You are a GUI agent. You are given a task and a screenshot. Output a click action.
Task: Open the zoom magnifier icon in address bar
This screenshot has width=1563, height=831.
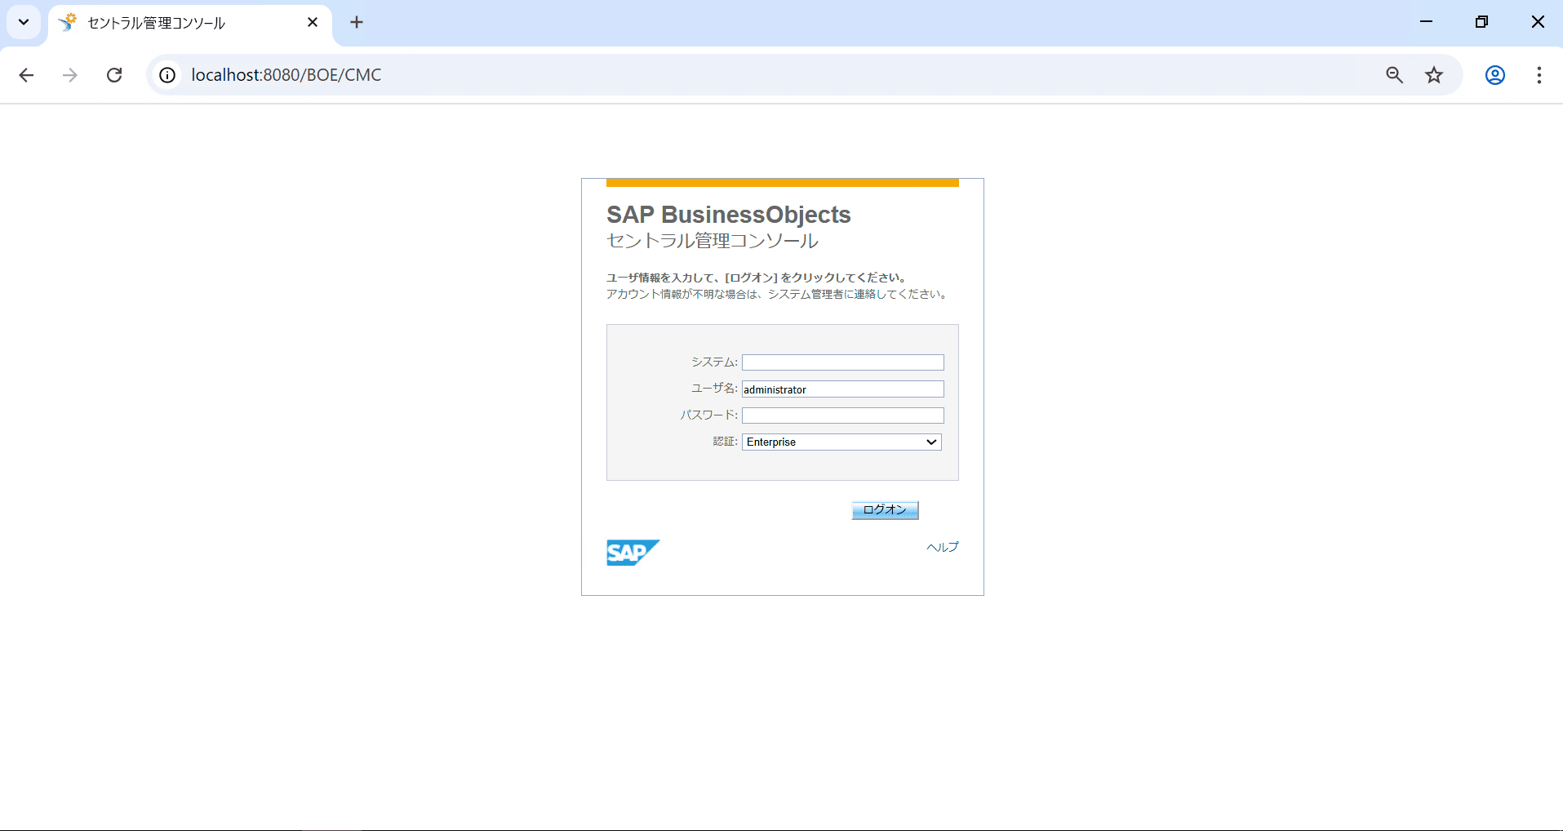point(1394,75)
